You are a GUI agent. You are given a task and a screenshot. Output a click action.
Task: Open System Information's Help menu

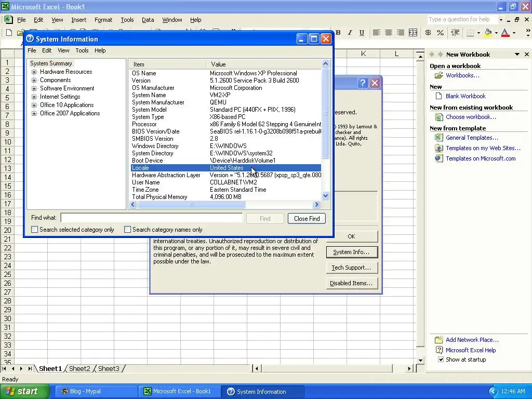coord(100,50)
